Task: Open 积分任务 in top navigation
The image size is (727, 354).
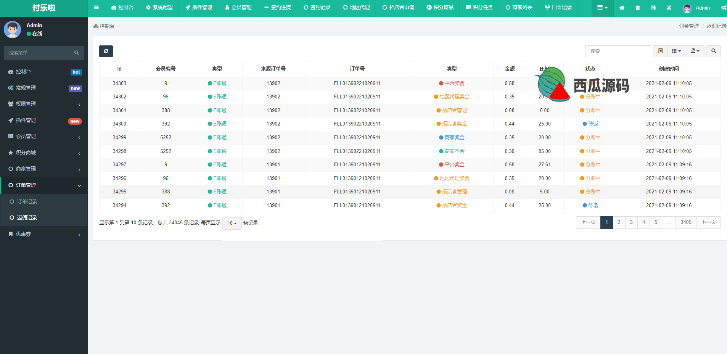Action: 479,8
